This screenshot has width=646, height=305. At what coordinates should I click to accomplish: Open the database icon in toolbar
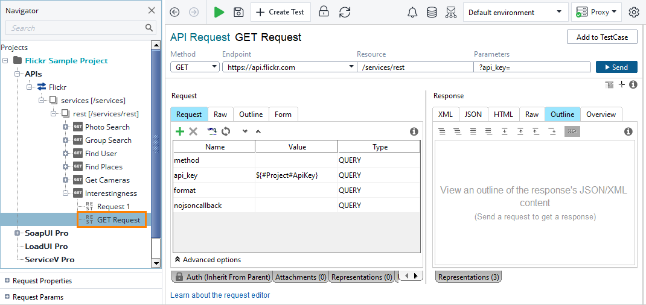[x=431, y=12]
